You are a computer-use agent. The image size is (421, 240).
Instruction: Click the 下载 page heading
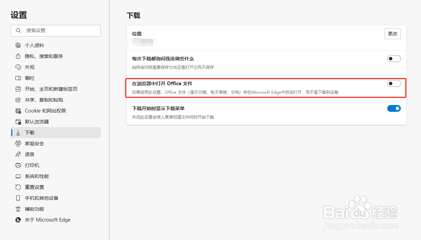pos(133,15)
